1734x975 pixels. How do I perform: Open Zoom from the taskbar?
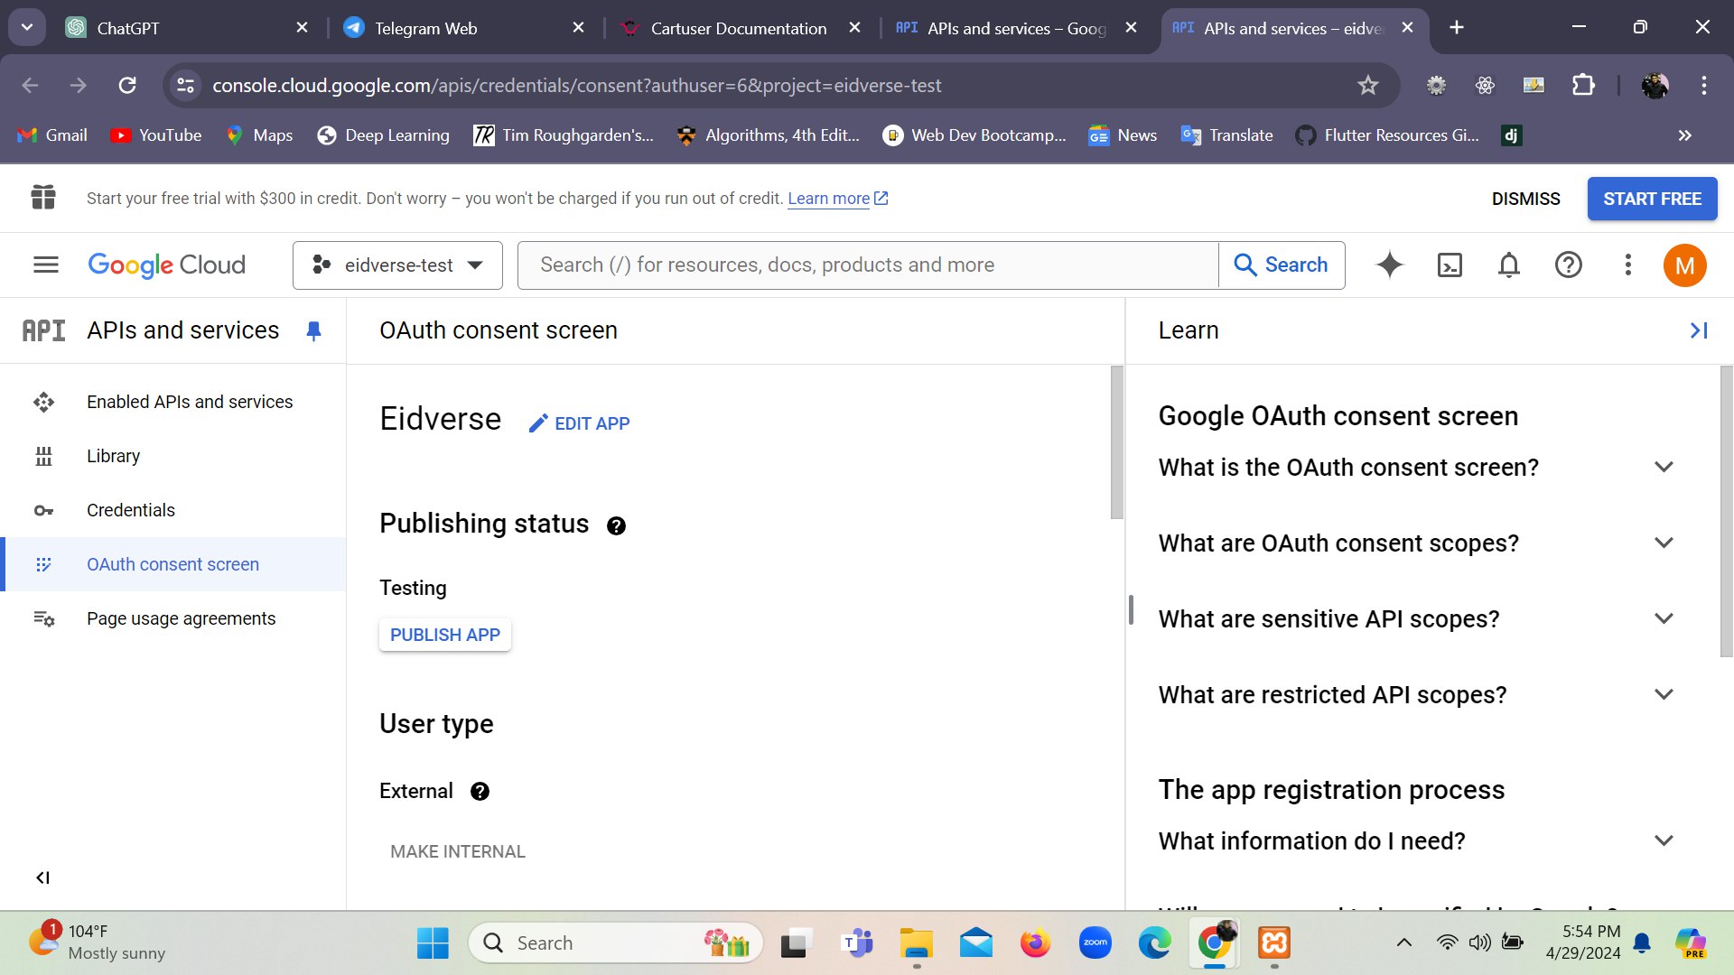1095,943
